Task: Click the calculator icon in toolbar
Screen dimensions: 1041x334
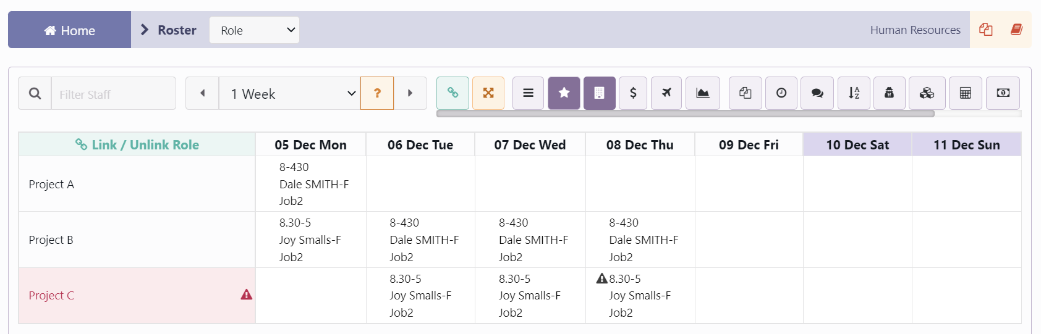Action: (966, 93)
